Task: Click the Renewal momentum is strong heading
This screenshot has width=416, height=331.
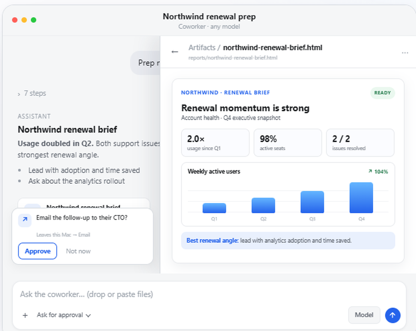Action: [x=245, y=108]
